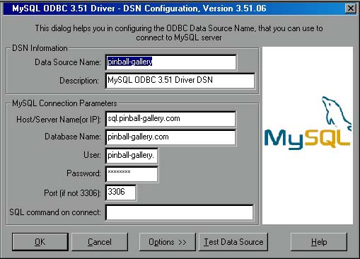The height and width of the screenshot is (259, 360).
Task: Click the "User:" label
Action: click(92, 155)
